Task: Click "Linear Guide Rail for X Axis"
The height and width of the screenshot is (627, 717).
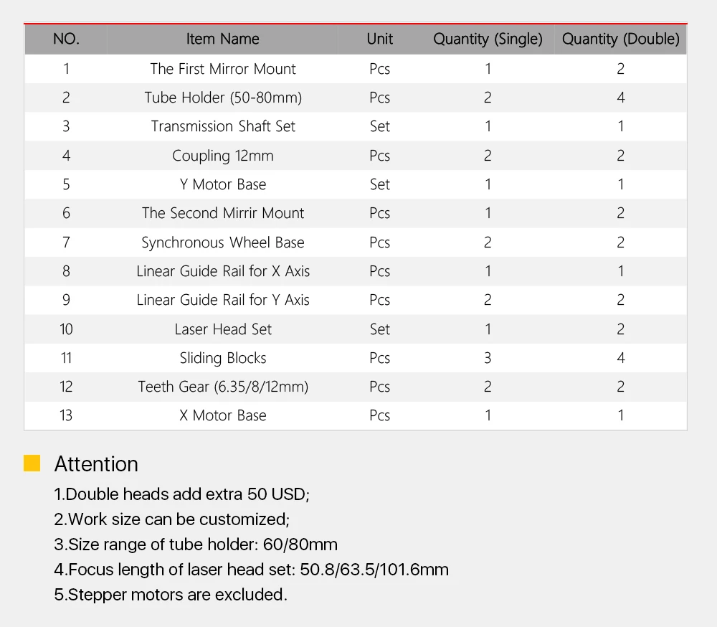Action: [x=223, y=271]
